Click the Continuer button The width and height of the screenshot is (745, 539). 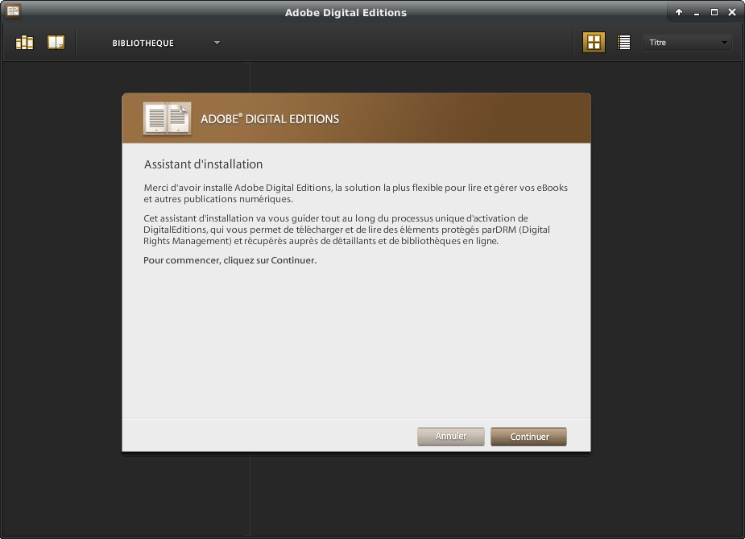(x=529, y=437)
